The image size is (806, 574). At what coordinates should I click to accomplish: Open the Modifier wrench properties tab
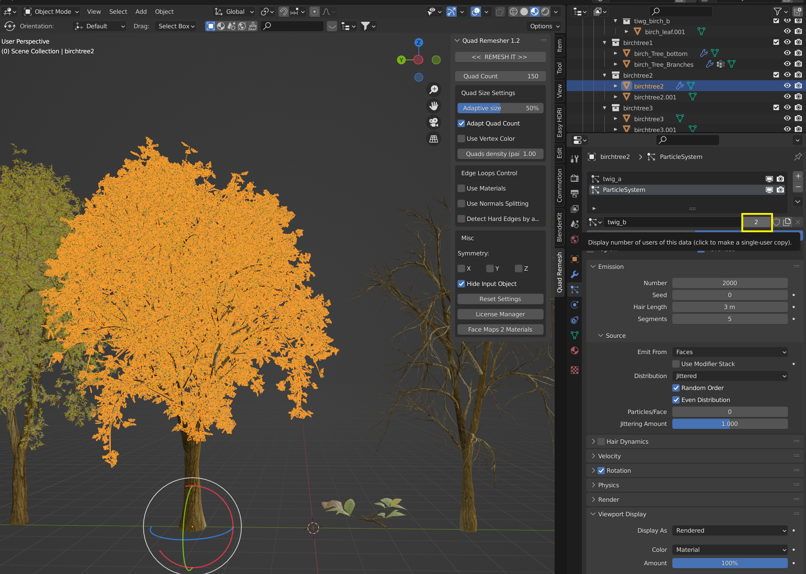tap(575, 274)
